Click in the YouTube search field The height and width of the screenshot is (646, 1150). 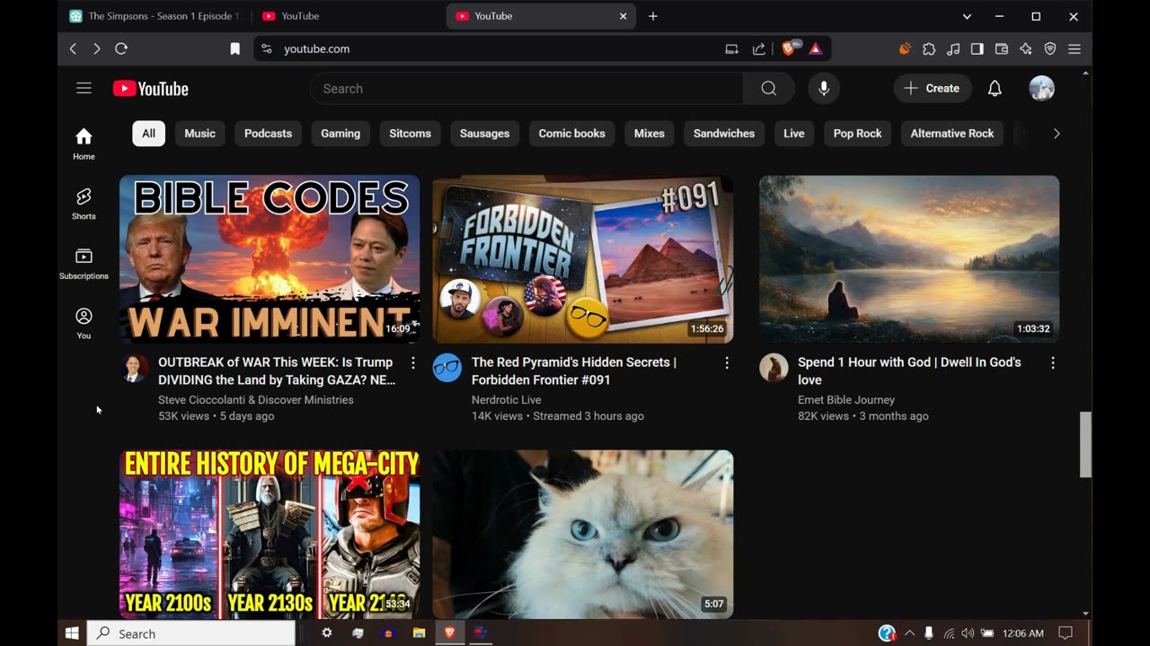pyautogui.click(x=526, y=89)
